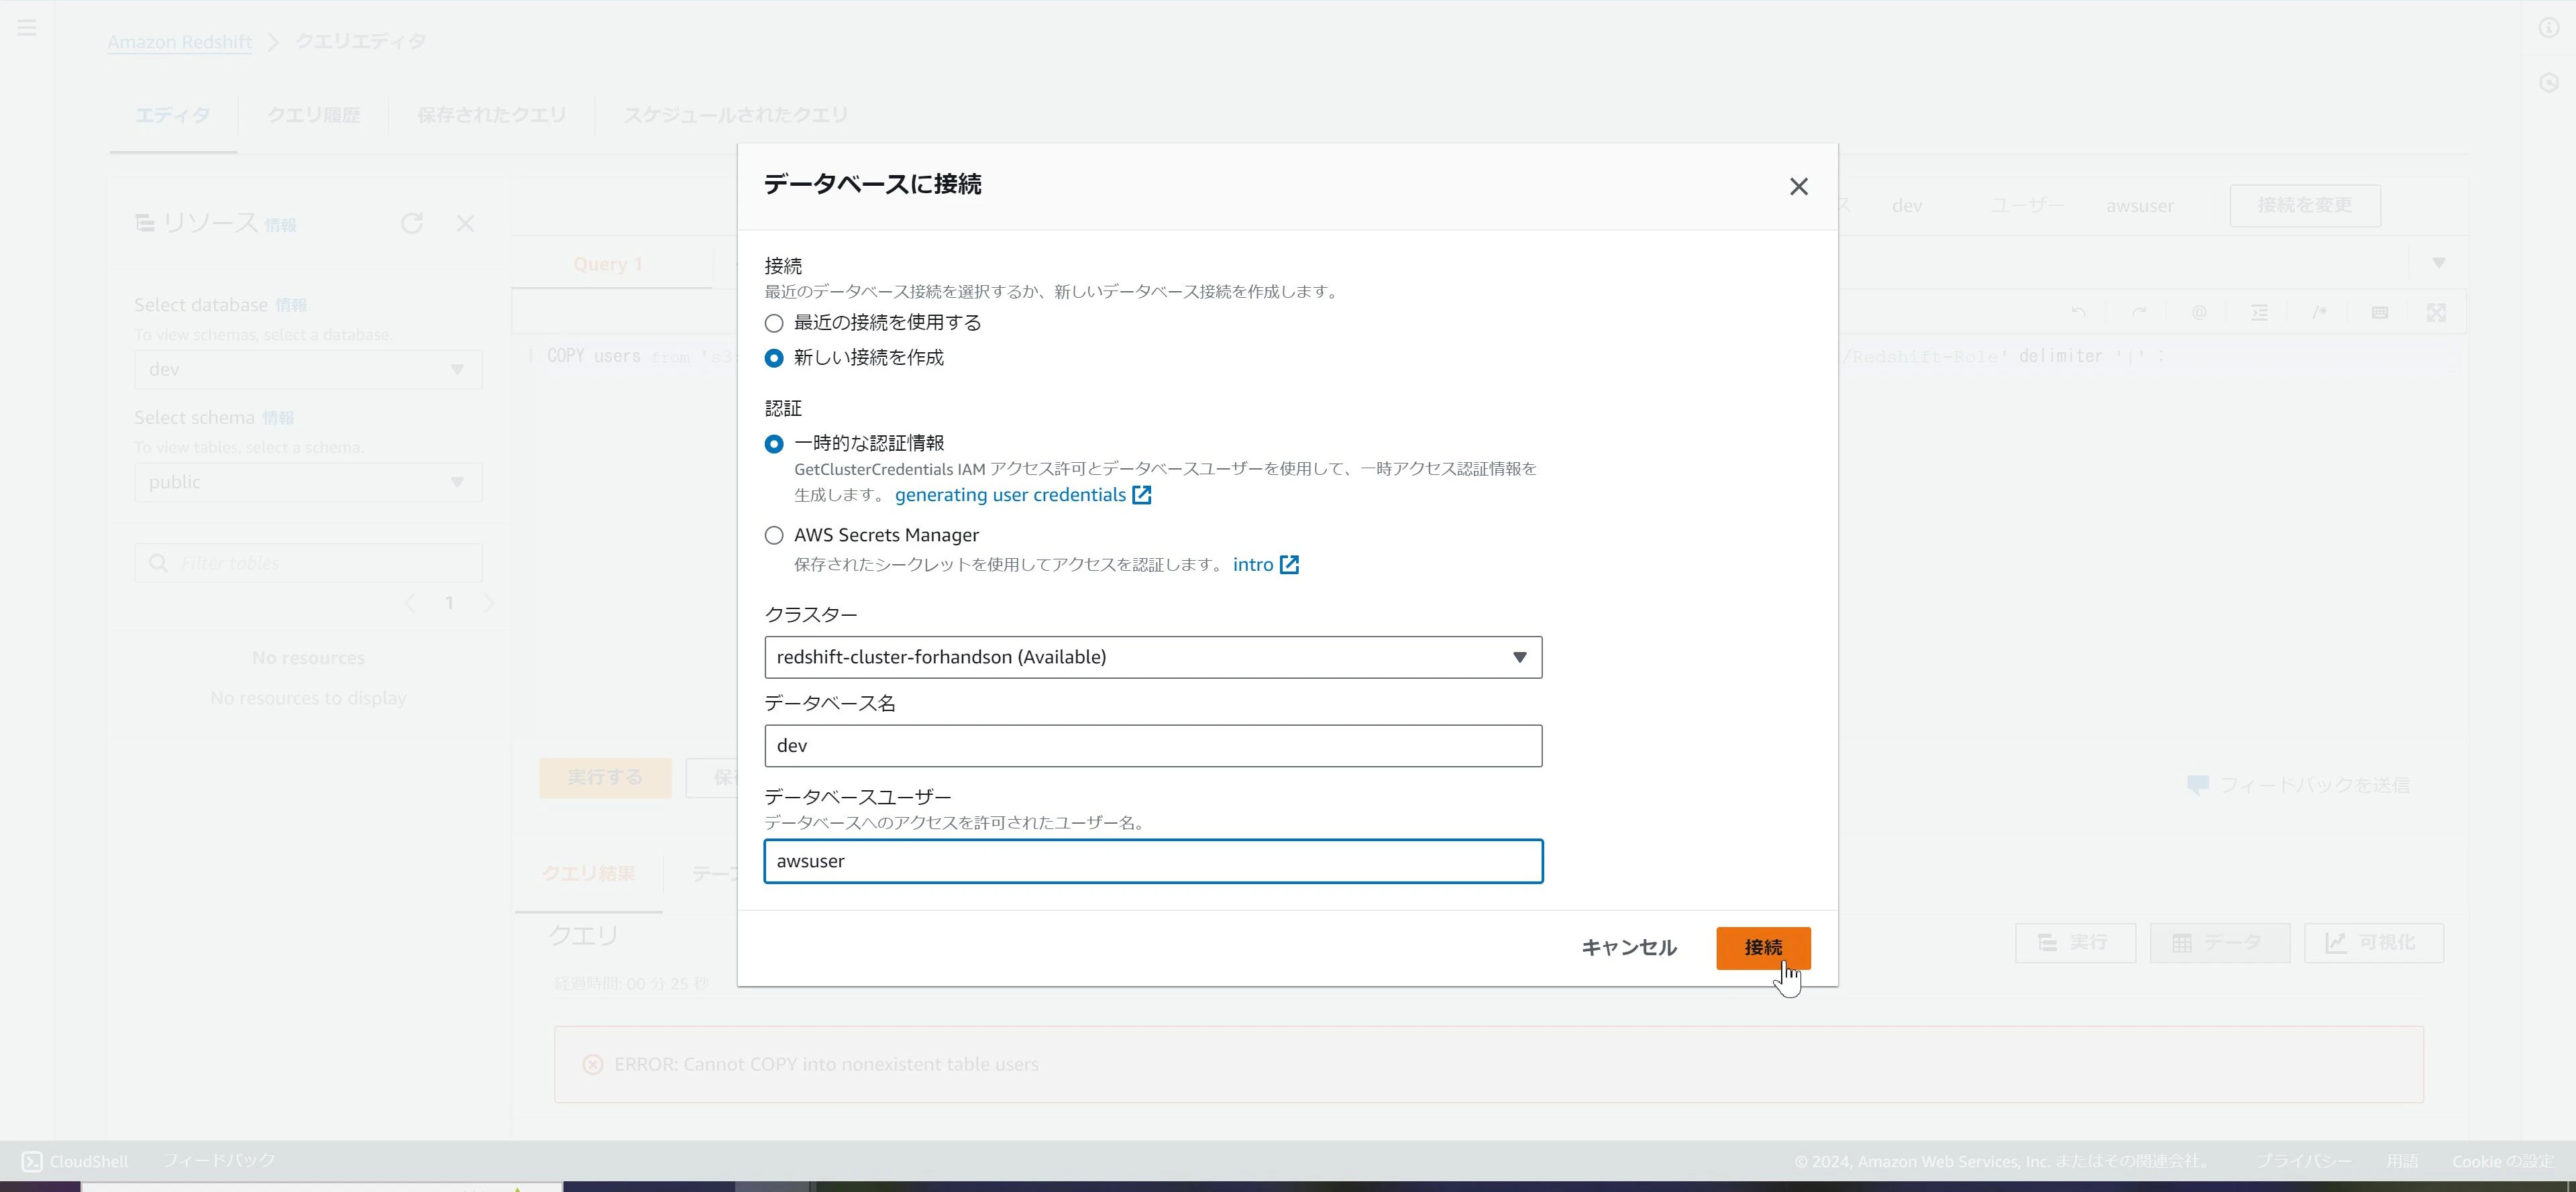
Task: Click the @ icon in editor toolbar
Action: coord(2199,313)
